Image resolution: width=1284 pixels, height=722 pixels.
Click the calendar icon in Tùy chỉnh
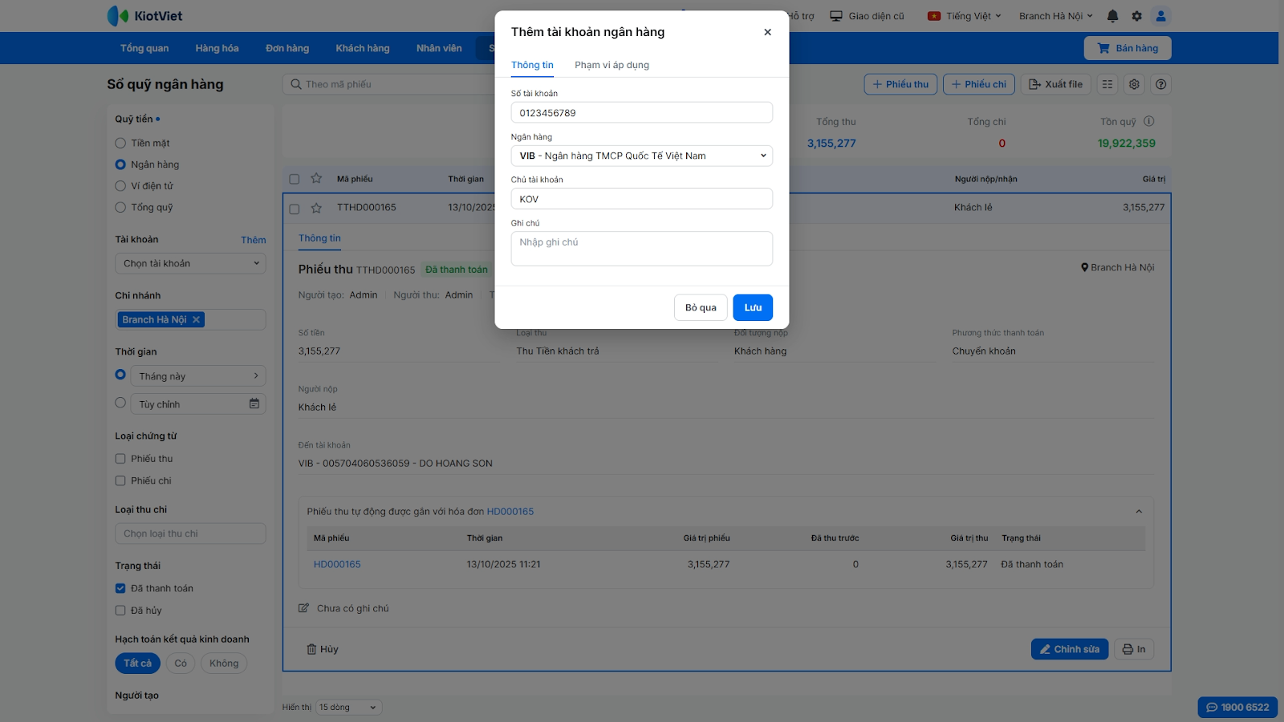click(x=254, y=404)
